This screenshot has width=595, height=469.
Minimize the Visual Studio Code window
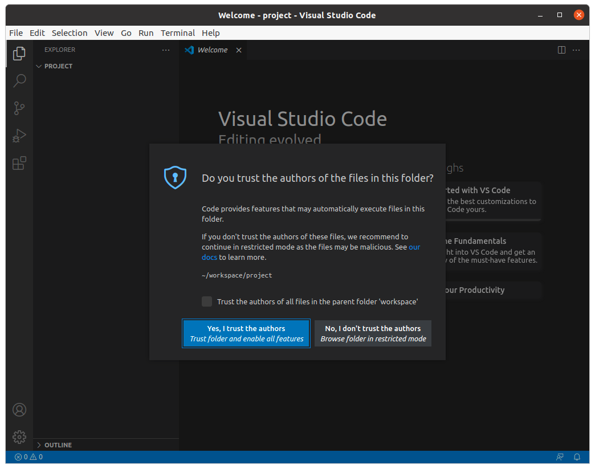pyautogui.click(x=540, y=15)
